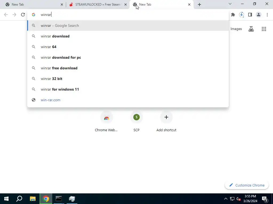Select the 'winrar 32 bit' suggestion
This screenshot has width=273, height=204.
click(x=128, y=79)
